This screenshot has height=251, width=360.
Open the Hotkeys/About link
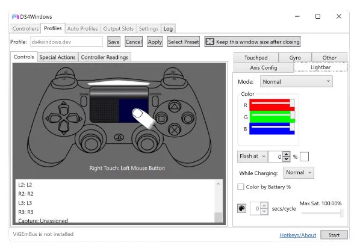(x=297, y=235)
